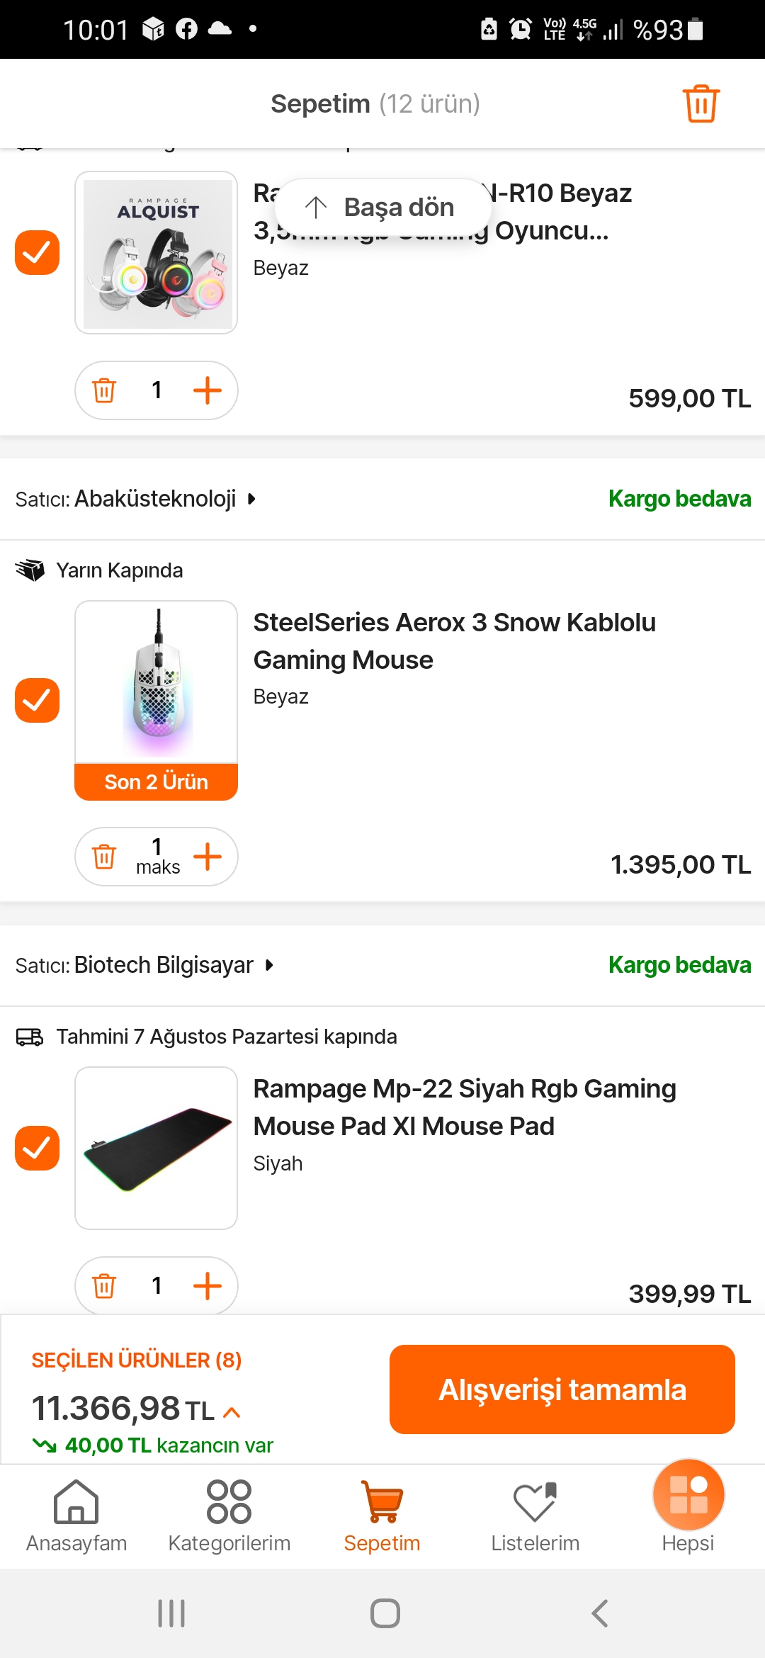Go to the Anasayfam tab
Viewport: 765px width, 1658px height.
click(76, 1516)
